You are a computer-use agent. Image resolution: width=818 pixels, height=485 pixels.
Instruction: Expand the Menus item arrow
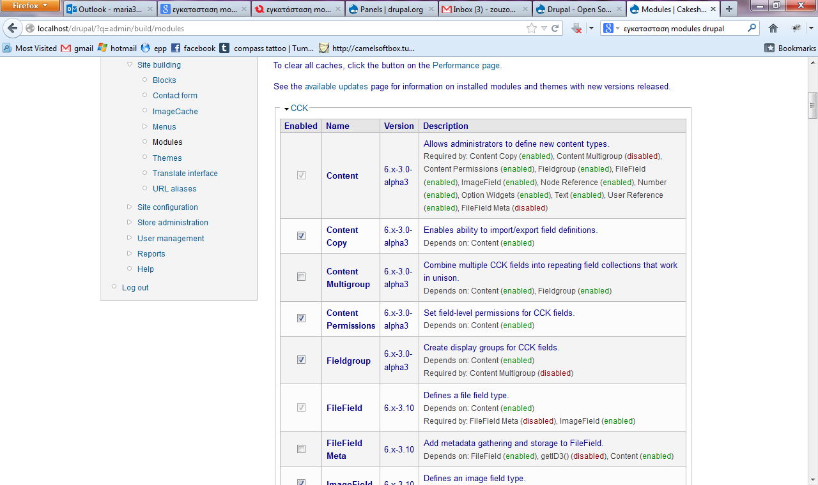click(x=145, y=126)
